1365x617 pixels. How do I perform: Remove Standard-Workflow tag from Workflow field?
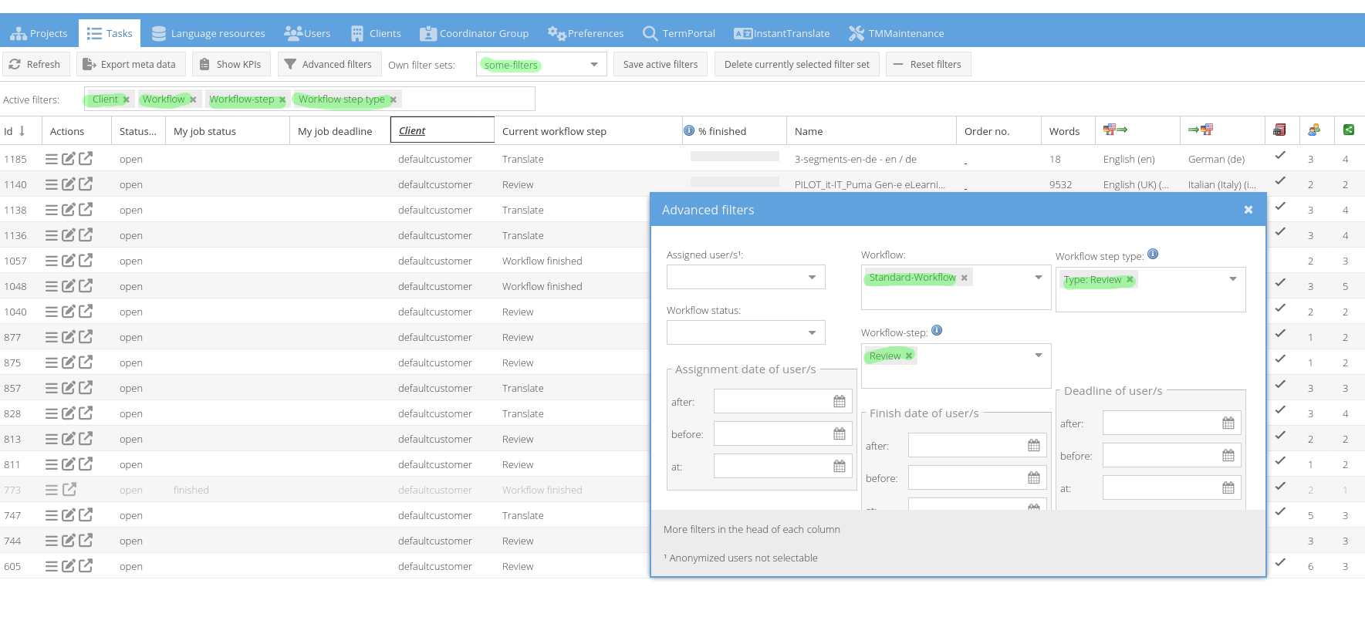coord(965,278)
